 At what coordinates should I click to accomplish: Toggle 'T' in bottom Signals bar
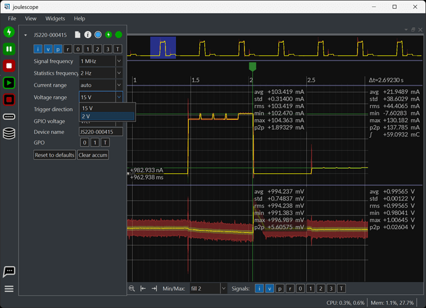point(341,288)
